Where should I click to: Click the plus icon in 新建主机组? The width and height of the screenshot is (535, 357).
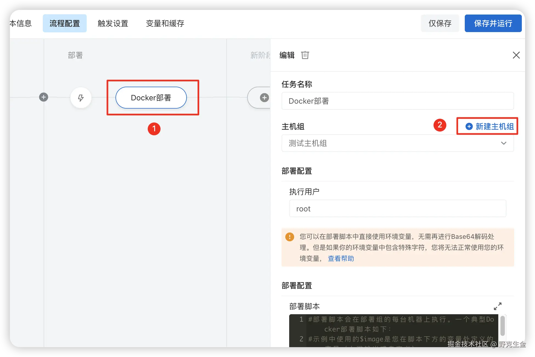coord(469,126)
